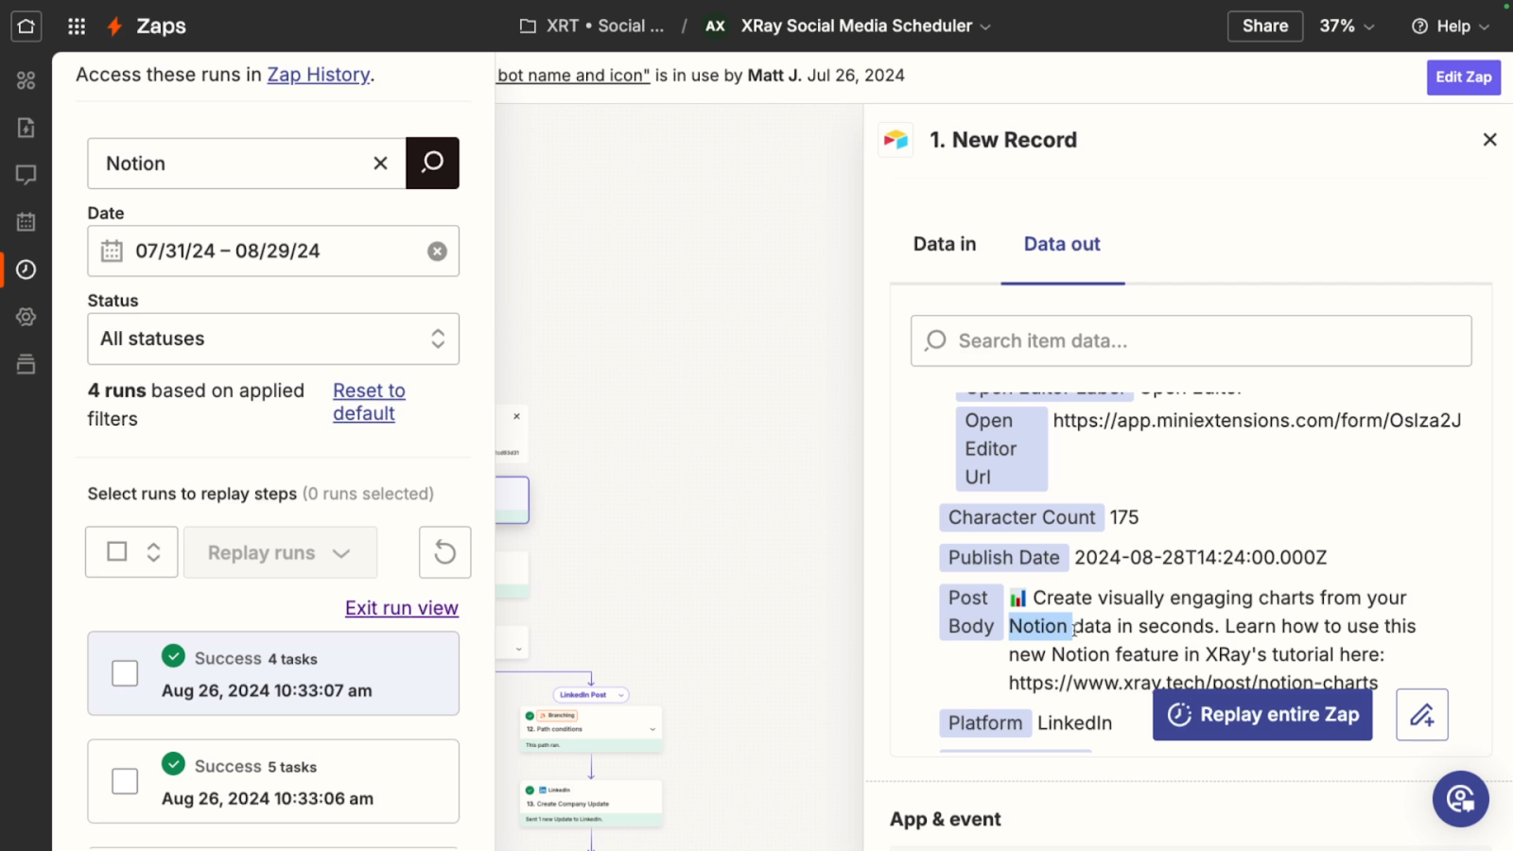The height and width of the screenshot is (851, 1513).
Task: Switch to the Data out tab
Action: pos(1062,244)
